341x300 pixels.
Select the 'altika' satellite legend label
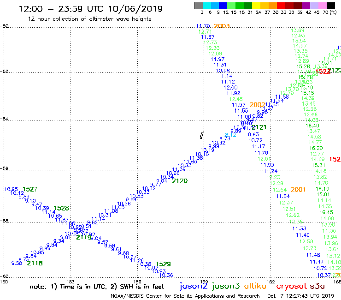coord(255,286)
